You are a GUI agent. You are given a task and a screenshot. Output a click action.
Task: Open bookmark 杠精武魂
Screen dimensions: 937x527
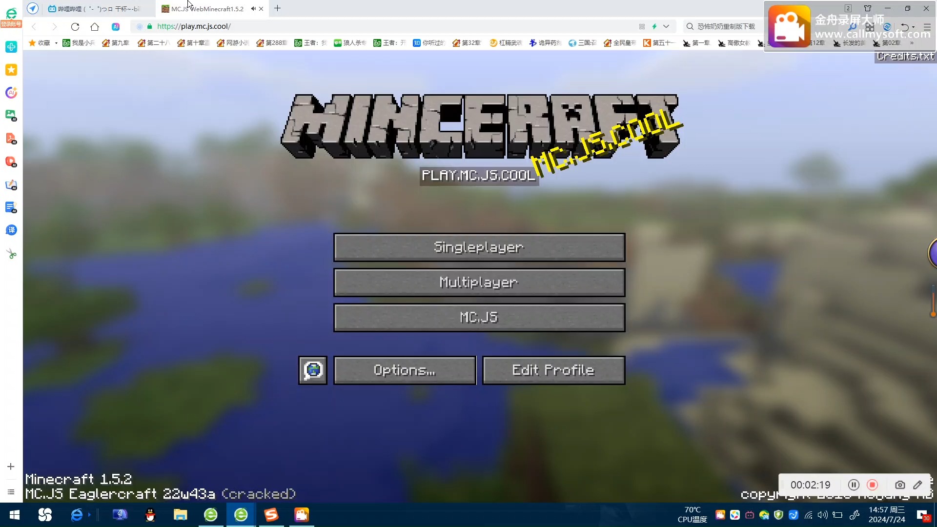506,43
